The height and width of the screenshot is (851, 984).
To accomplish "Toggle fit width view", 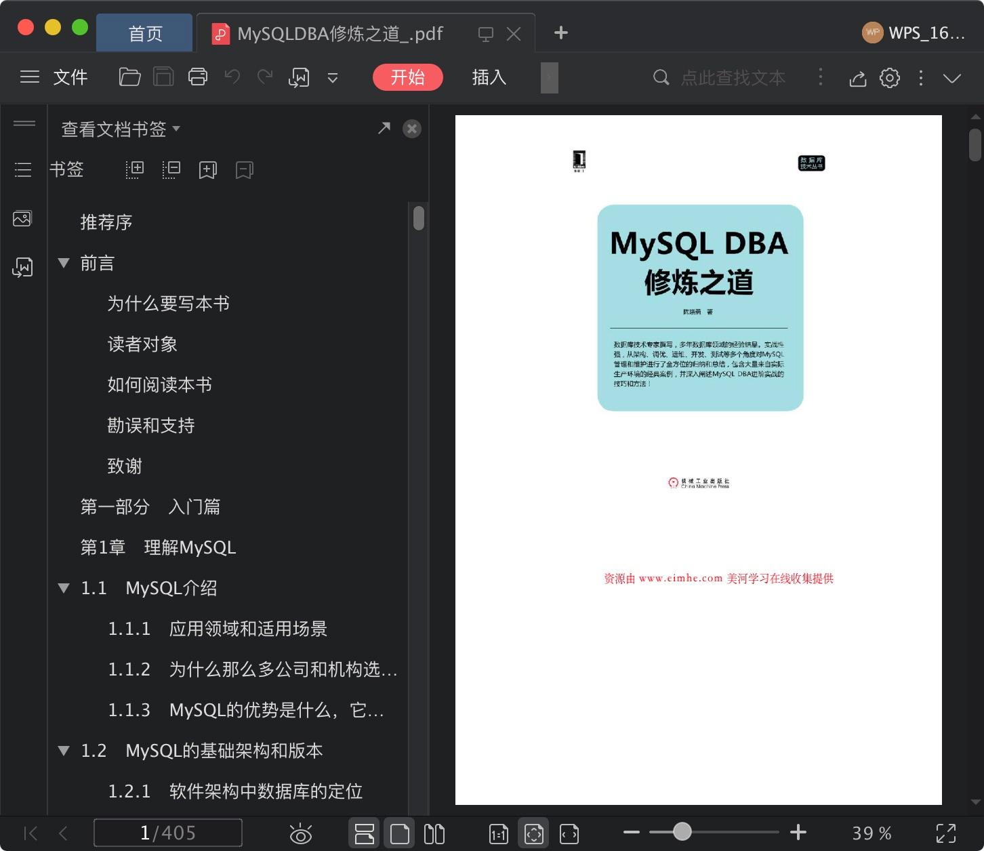I will 569,834.
